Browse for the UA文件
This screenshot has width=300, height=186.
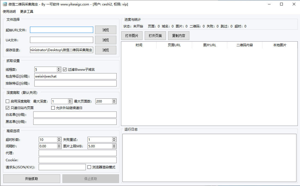pyautogui.click(x=106, y=40)
